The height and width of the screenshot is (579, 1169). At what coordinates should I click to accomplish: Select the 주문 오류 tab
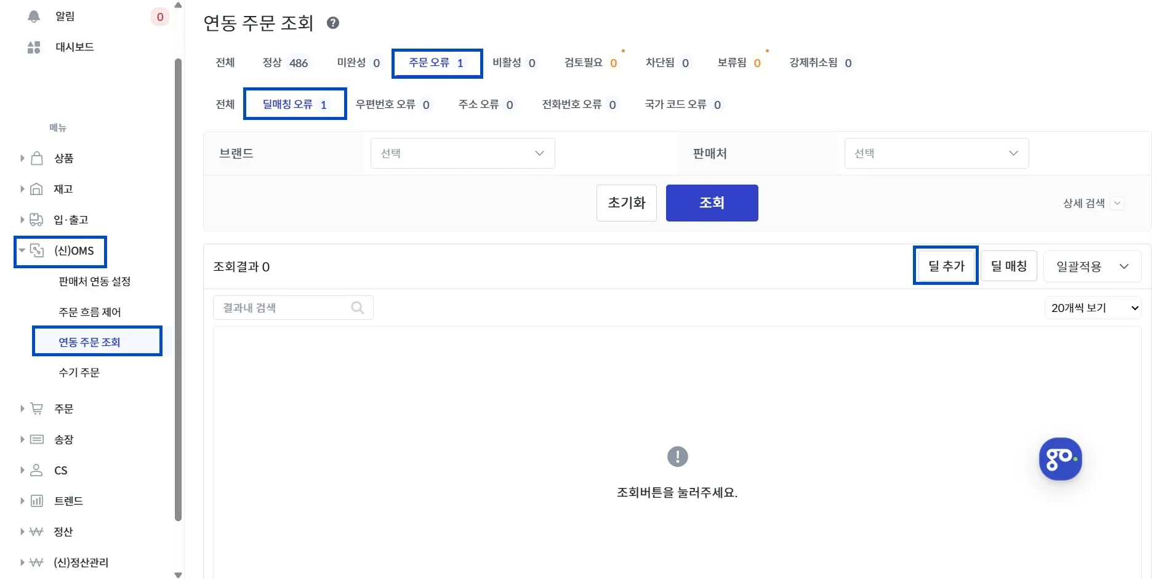point(437,63)
